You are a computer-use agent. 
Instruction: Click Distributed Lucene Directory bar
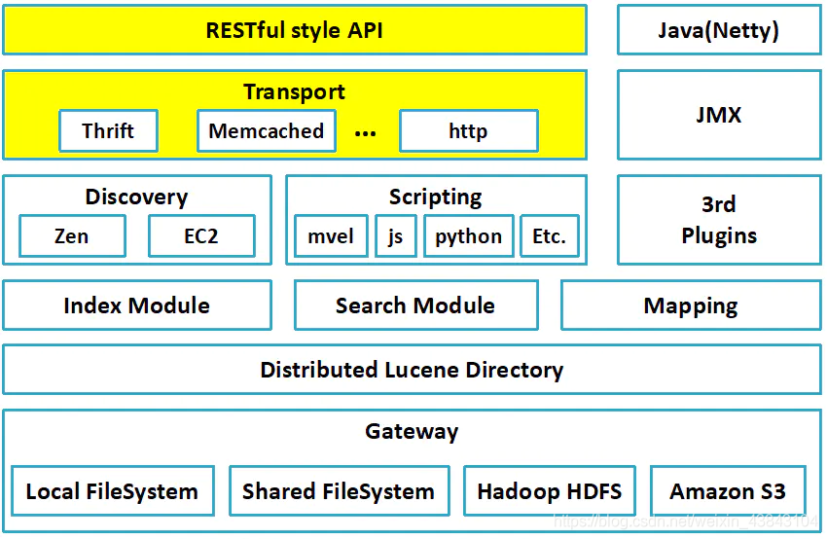[412, 370]
